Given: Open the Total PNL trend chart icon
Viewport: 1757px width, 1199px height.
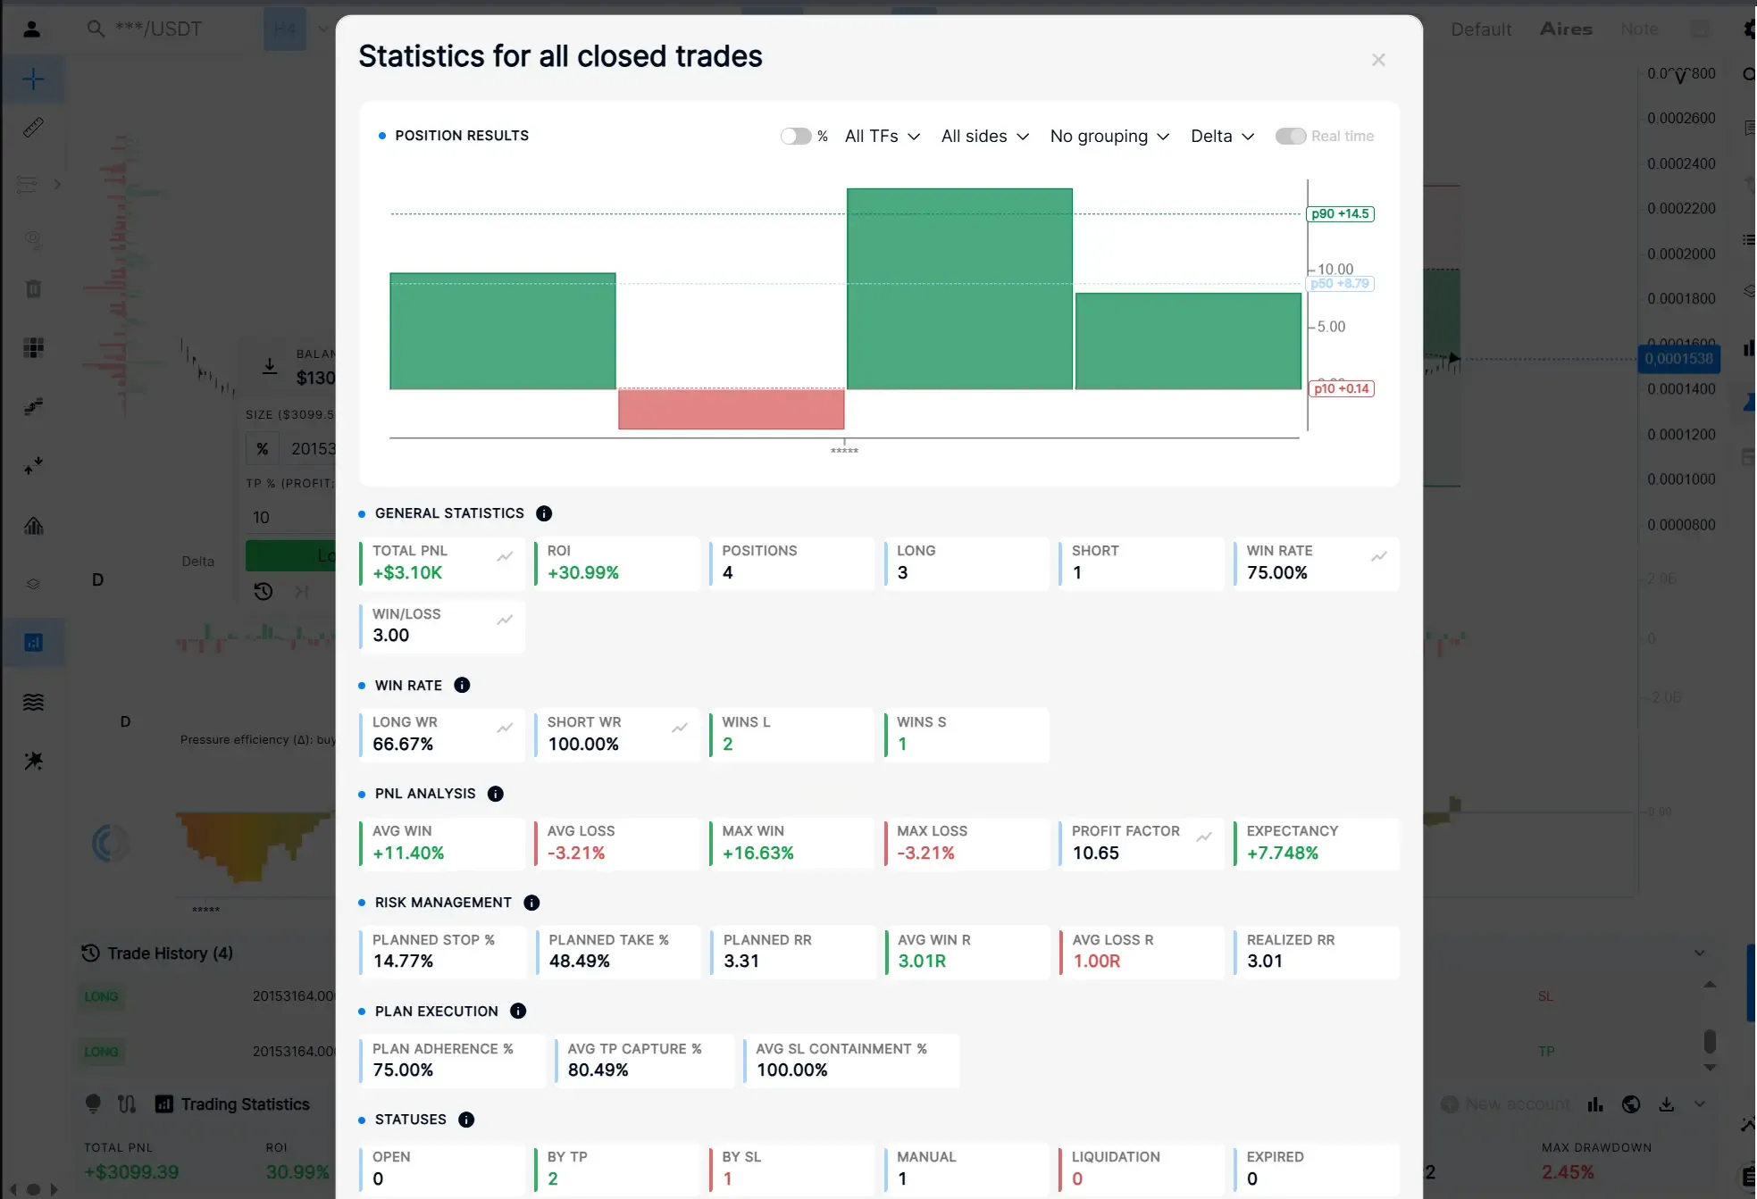Looking at the screenshot, I should (x=505, y=556).
